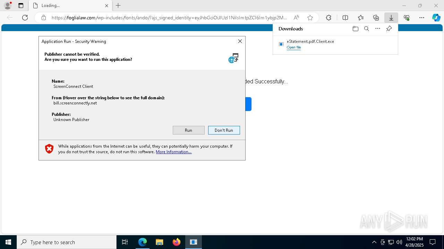Open Split screen icon
This screenshot has width=444, height=249.
pos(345,18)
